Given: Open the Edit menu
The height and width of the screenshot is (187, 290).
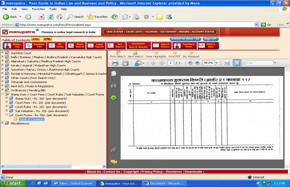Looking at the screenshot, I should point(14,9).
